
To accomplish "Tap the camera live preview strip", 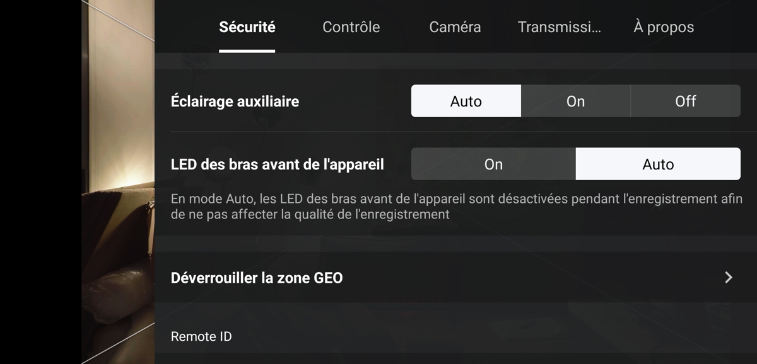I will tap(118, 182).
